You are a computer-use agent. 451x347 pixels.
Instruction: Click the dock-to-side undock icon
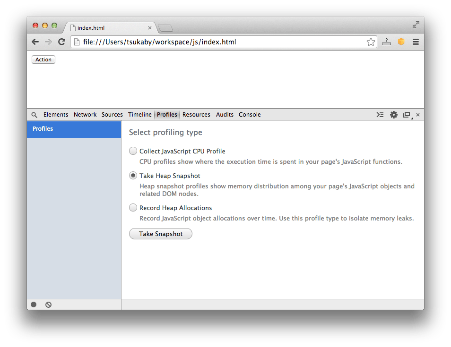coord(406,115)
